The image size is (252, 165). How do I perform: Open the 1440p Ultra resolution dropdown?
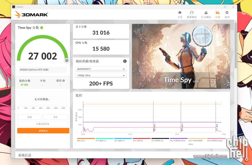tap(101, 75)
